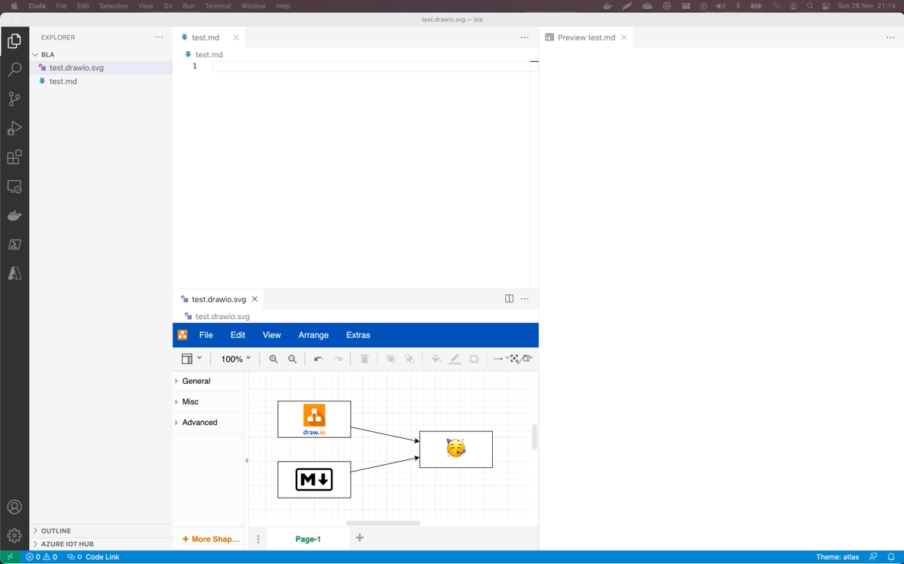904x564 pixels.
Task: Click line 1 of the test.md editor
Action: 371,66
